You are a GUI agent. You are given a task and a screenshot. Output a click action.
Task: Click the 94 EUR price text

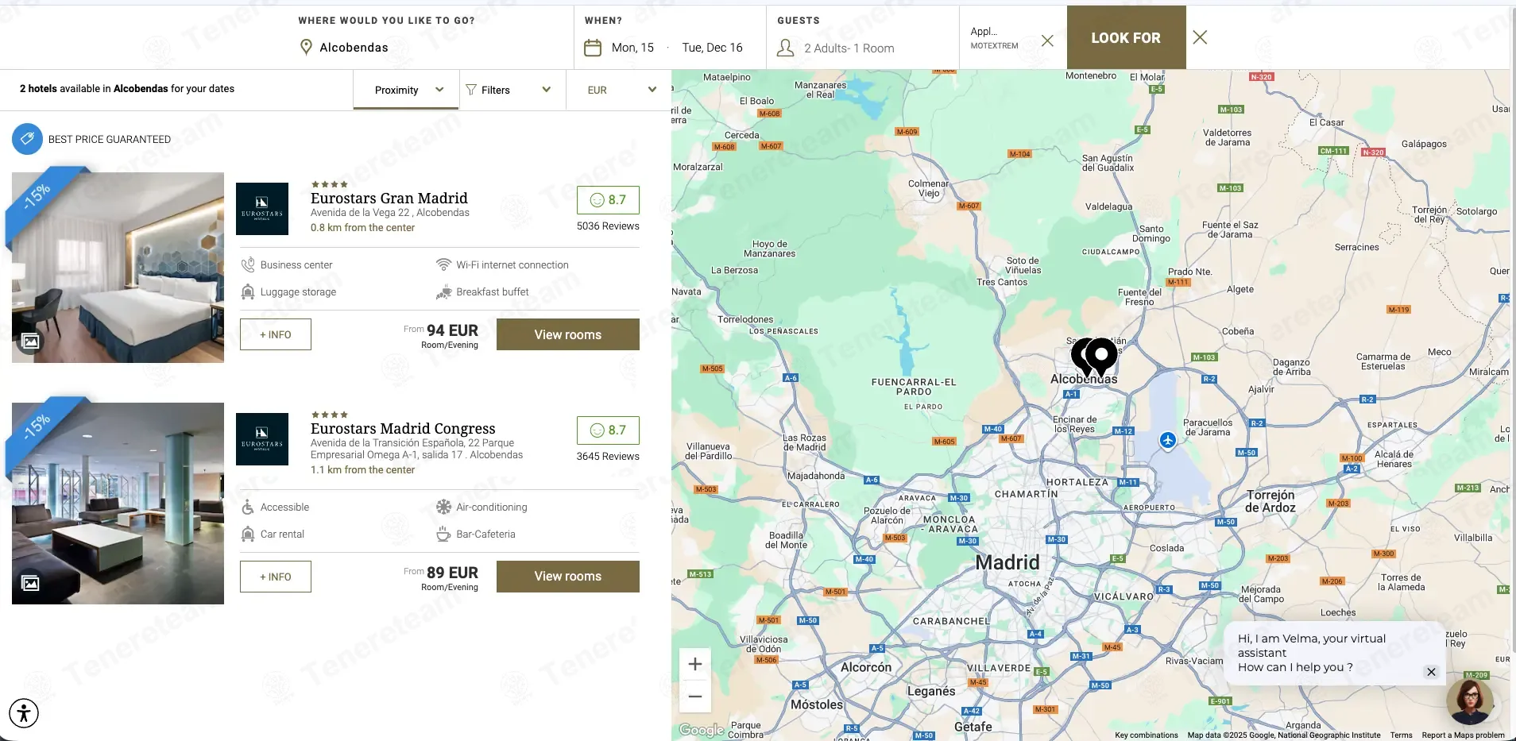point(452,330)
